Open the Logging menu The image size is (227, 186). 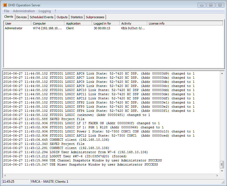click(45, 11)
